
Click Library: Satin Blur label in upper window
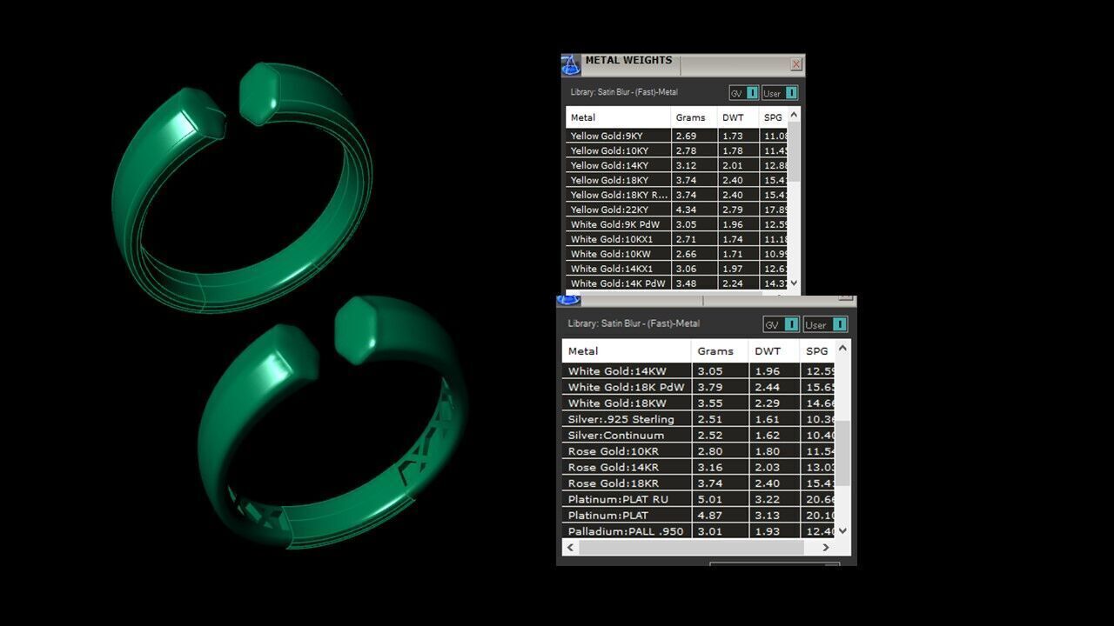pos(624,92)
